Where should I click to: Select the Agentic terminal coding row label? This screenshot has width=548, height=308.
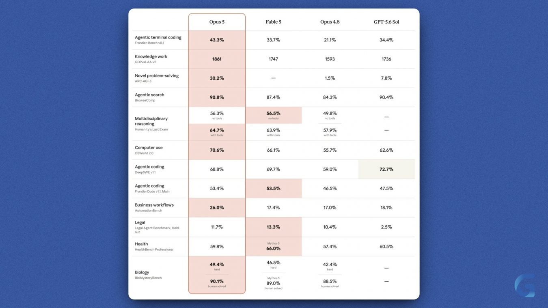pos(158,40)
